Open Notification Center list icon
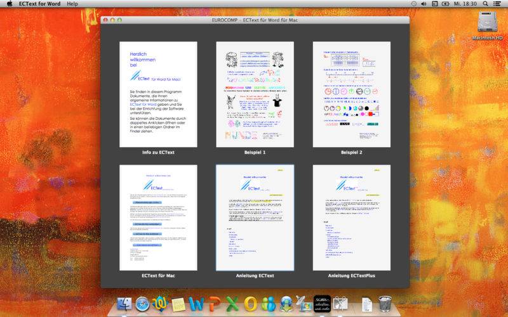The image size is (508, 317). tap(497, 4)
